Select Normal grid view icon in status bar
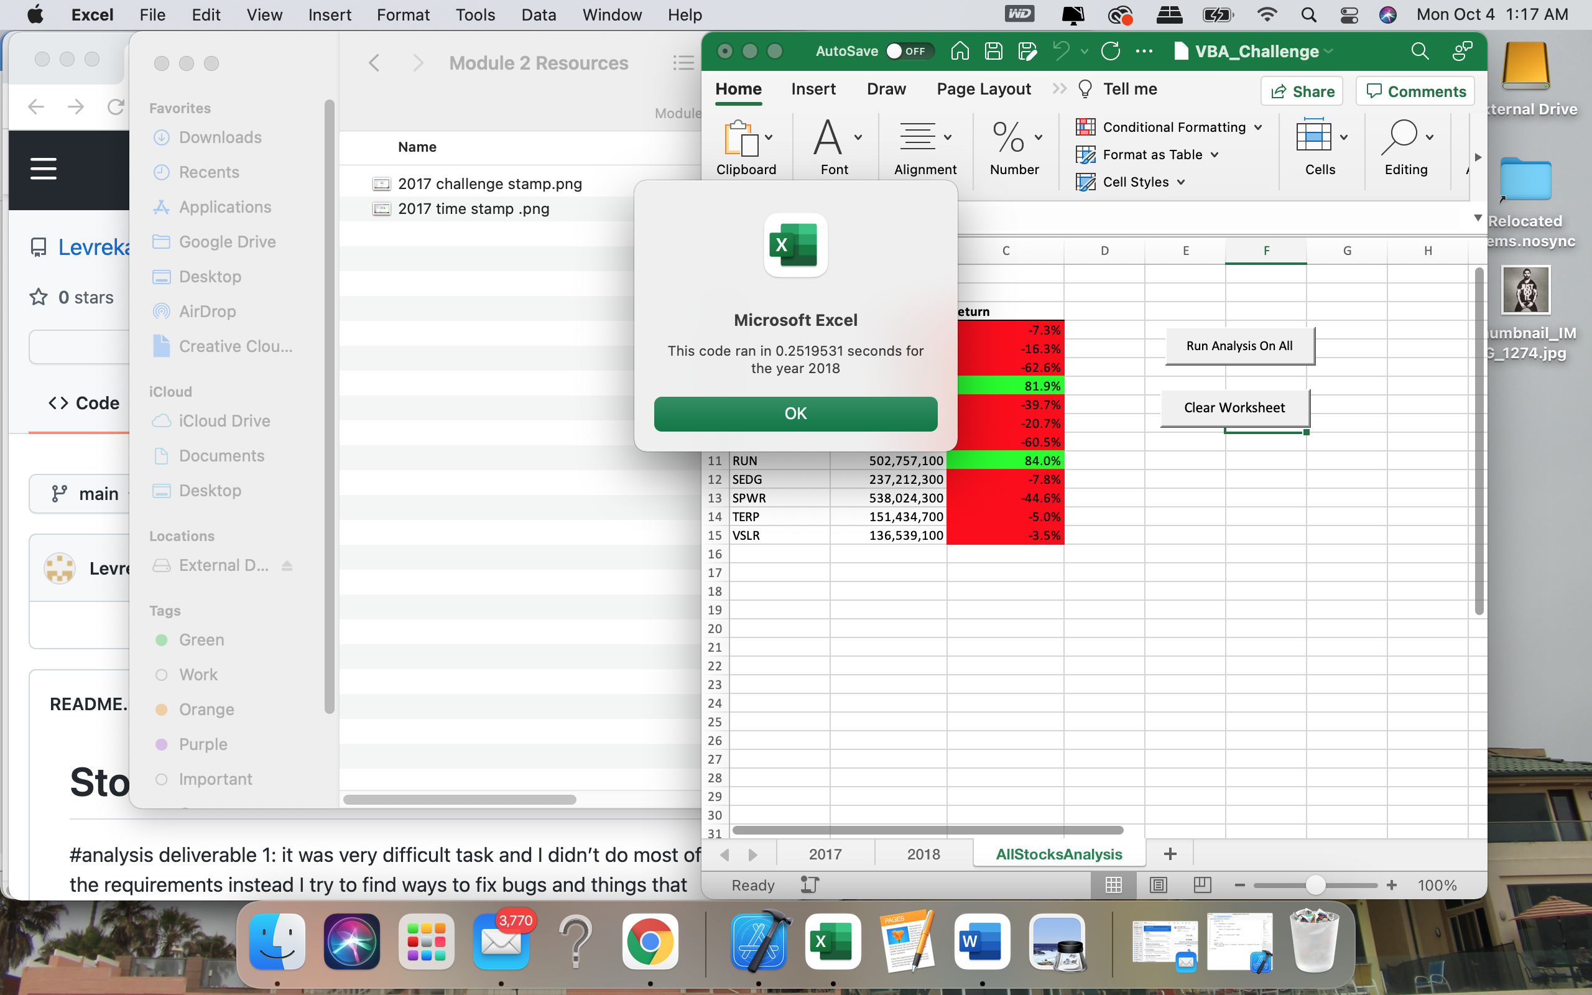The image size is (1592, 995). (1113, 885)
